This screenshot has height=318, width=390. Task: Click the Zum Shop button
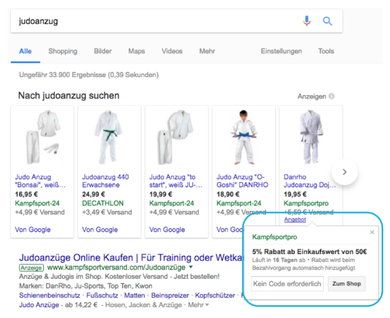tap(347, 283)
